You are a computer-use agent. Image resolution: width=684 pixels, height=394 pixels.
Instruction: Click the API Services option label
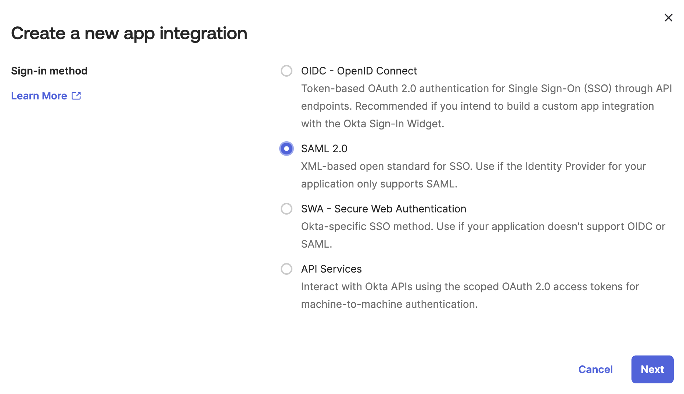tap(331, 269)
